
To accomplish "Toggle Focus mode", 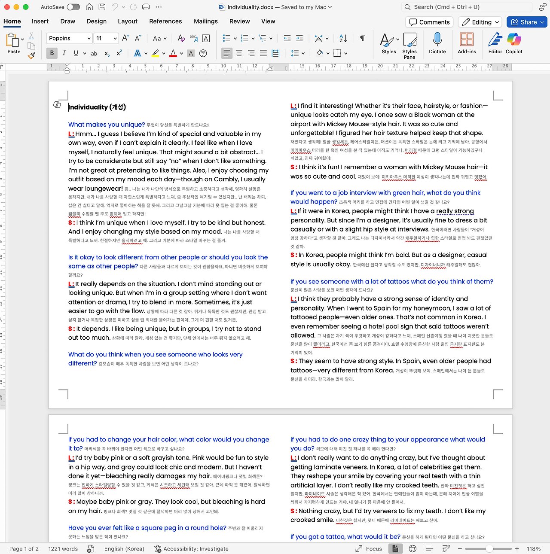I will pyautogui.click(x=369, y=548).
